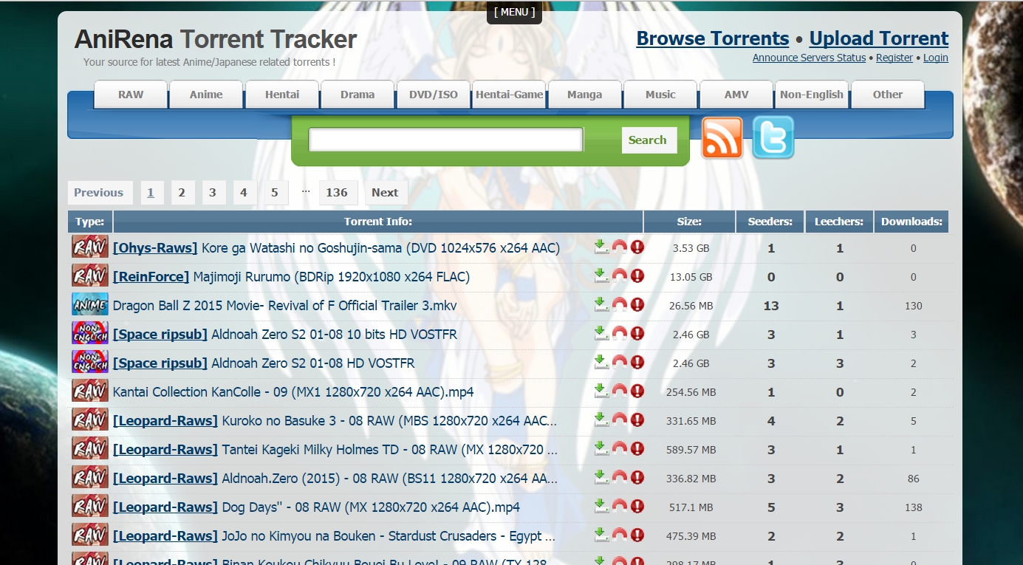
Task: Download Dog Days'' - 08 RAW torrent
Action: [x=601, y=506]
